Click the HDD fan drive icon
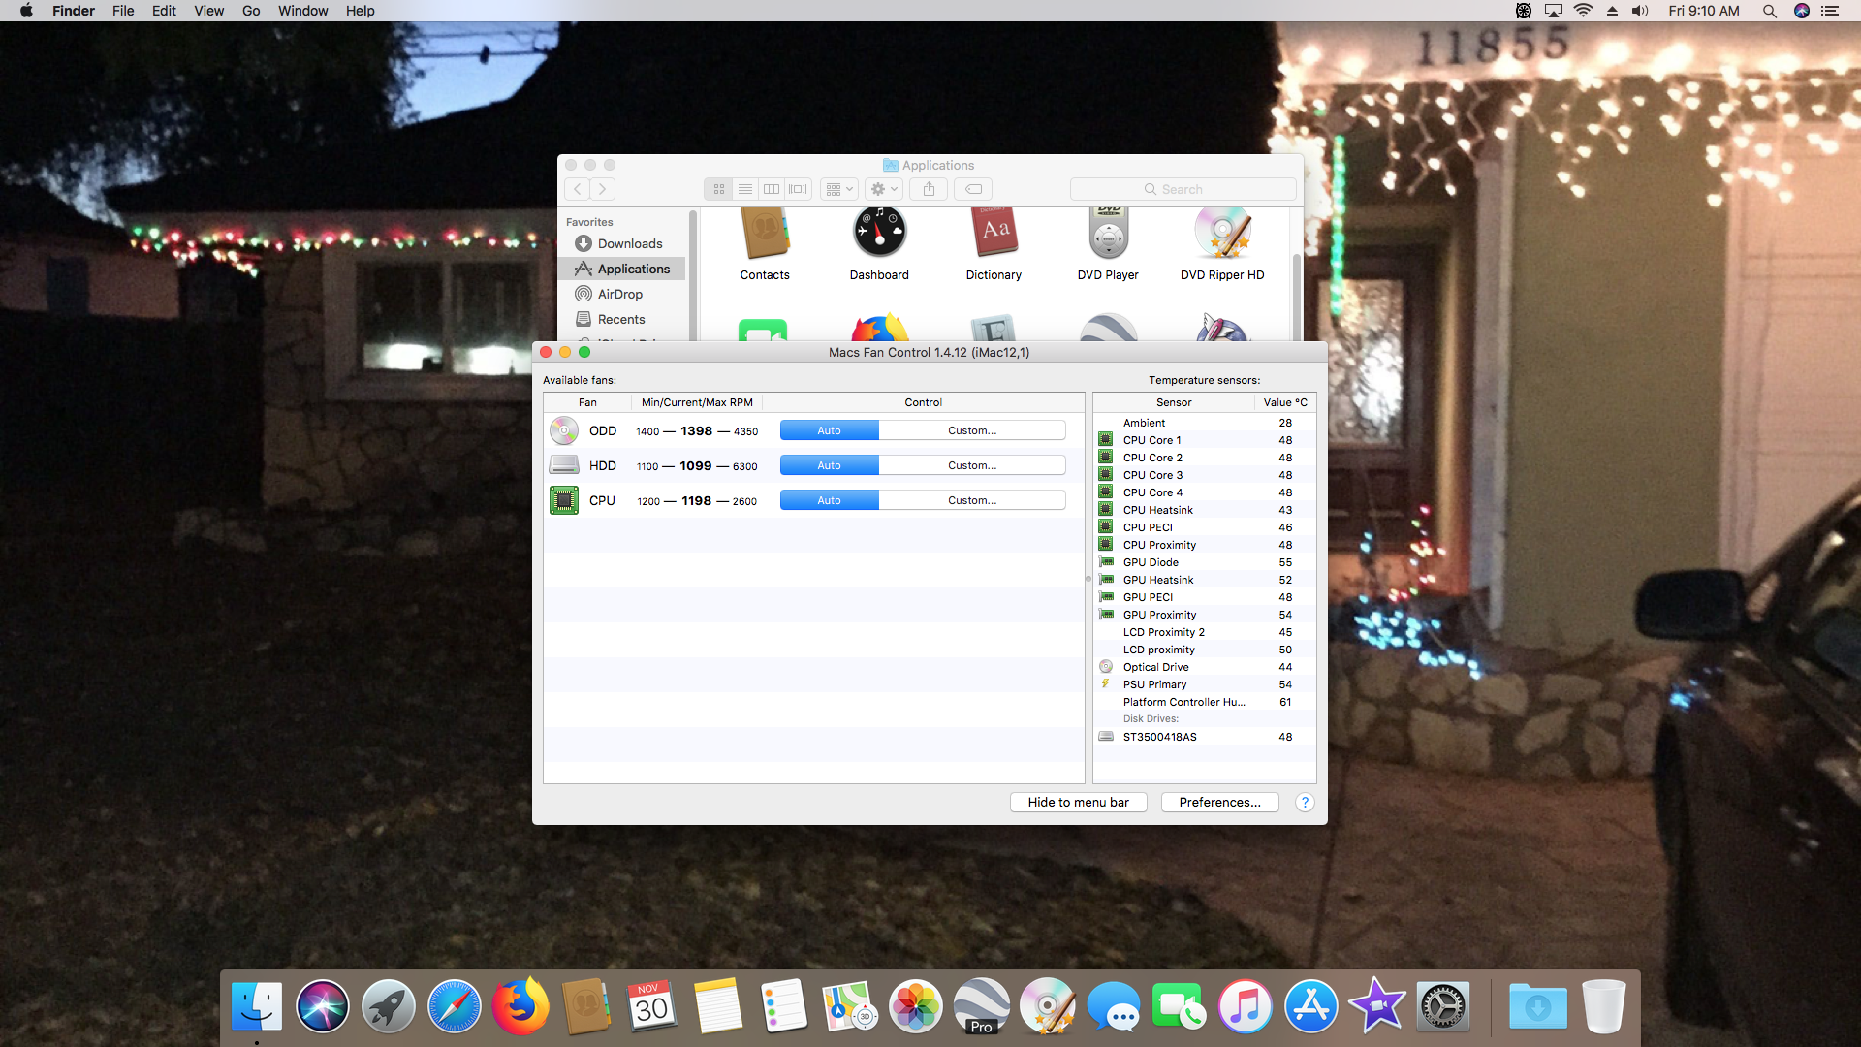This screenshot has width=1861, height=1047. click(563, 465)
